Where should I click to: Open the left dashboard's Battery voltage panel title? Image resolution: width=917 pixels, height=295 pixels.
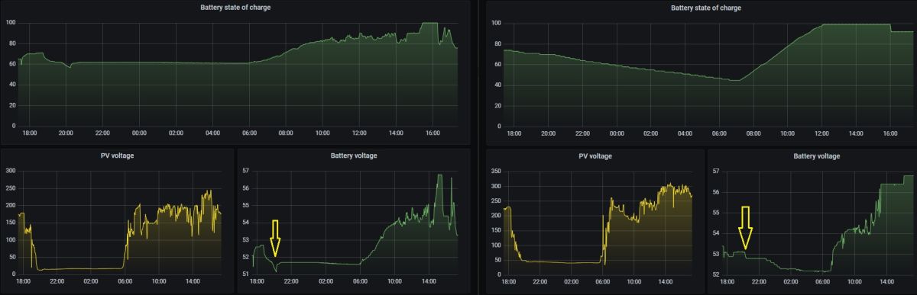[x=354, y=156]
